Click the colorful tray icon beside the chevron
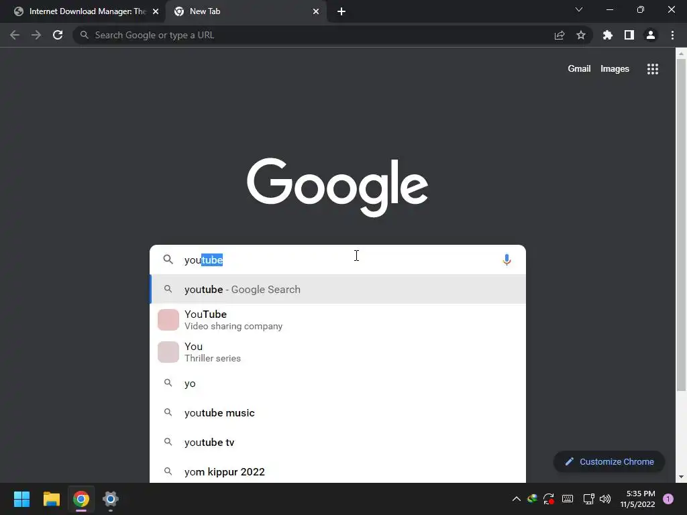Image resolution: width=687 pixels, height=515 pixels. coord(532,499)
